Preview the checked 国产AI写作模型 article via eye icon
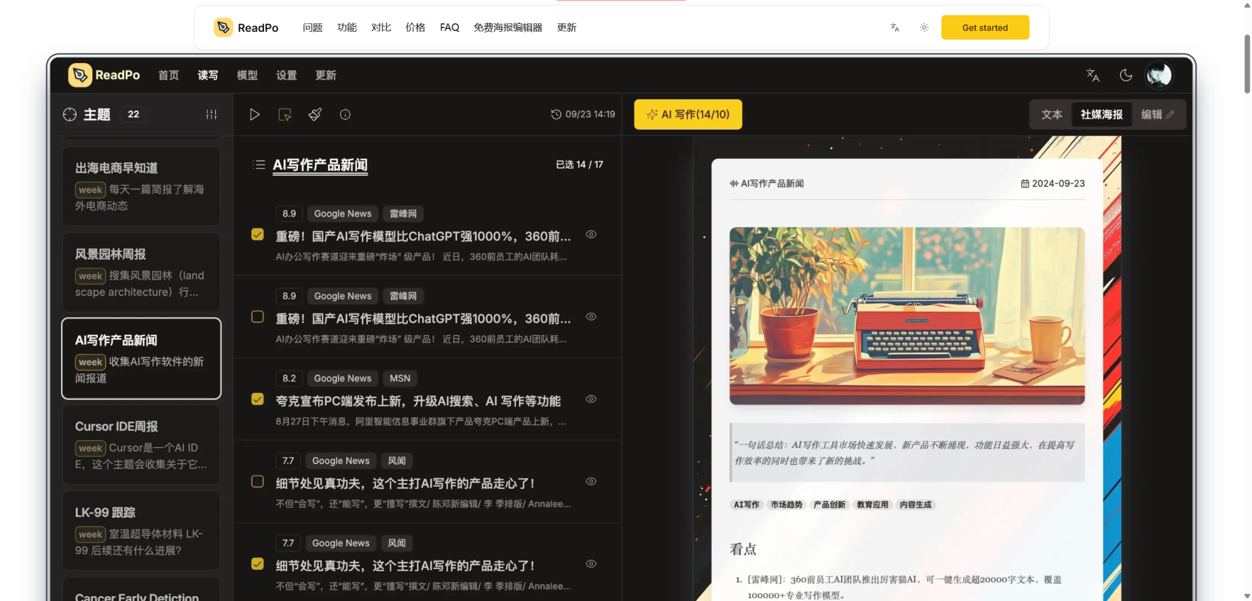Screen dimensions: 1252x601 591,234
